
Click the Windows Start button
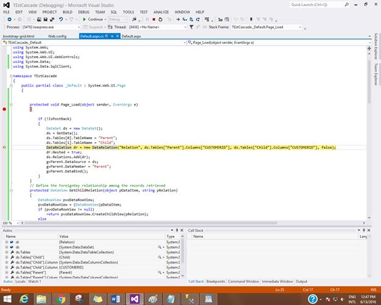click(x=6, y=298)
